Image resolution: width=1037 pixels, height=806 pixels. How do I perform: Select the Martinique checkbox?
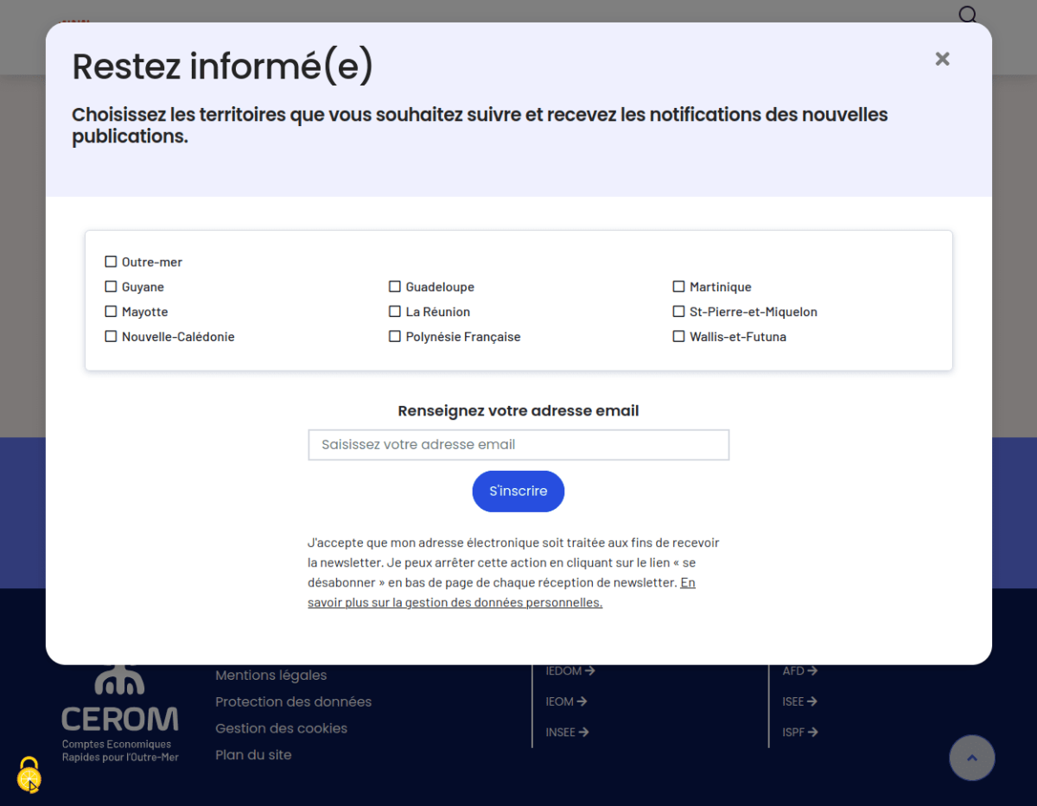tap(678, 287)
